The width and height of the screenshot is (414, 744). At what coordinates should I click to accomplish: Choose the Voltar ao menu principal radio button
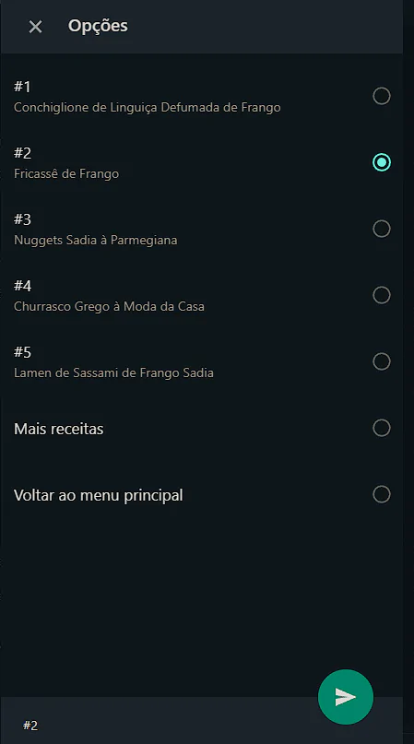[x=381, y=494]
